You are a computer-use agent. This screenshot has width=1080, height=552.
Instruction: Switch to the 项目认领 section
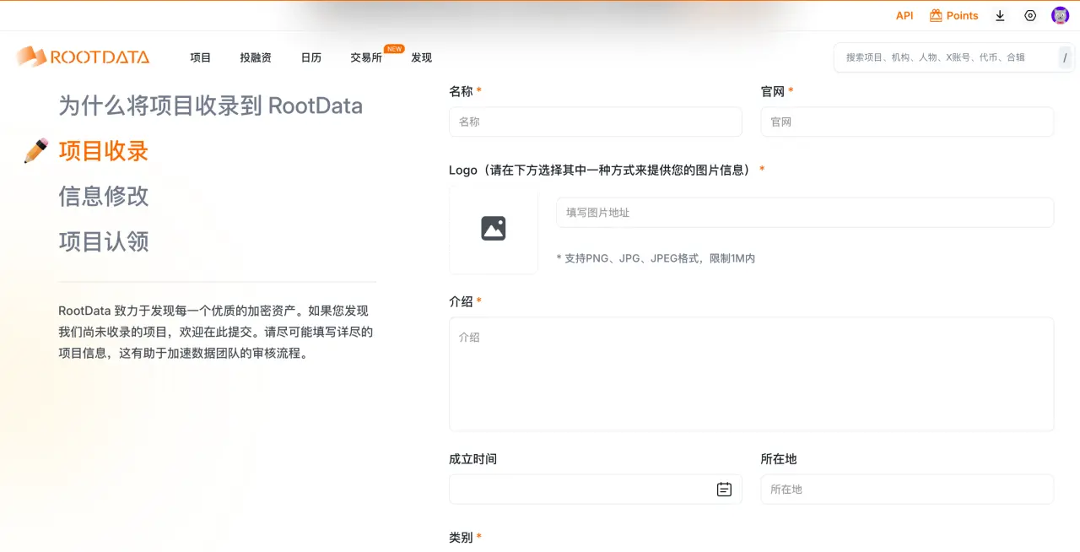click(x=104, y=241)
